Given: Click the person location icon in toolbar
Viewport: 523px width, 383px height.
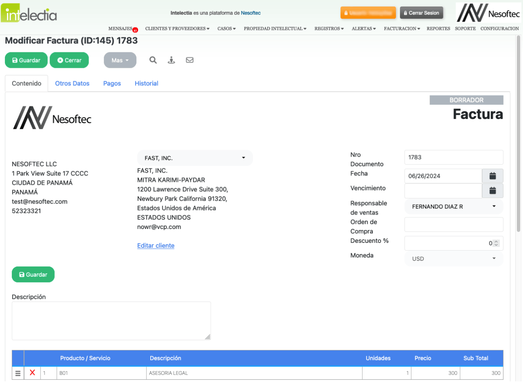Looking at the screenshot, I should tap(171, 60).
